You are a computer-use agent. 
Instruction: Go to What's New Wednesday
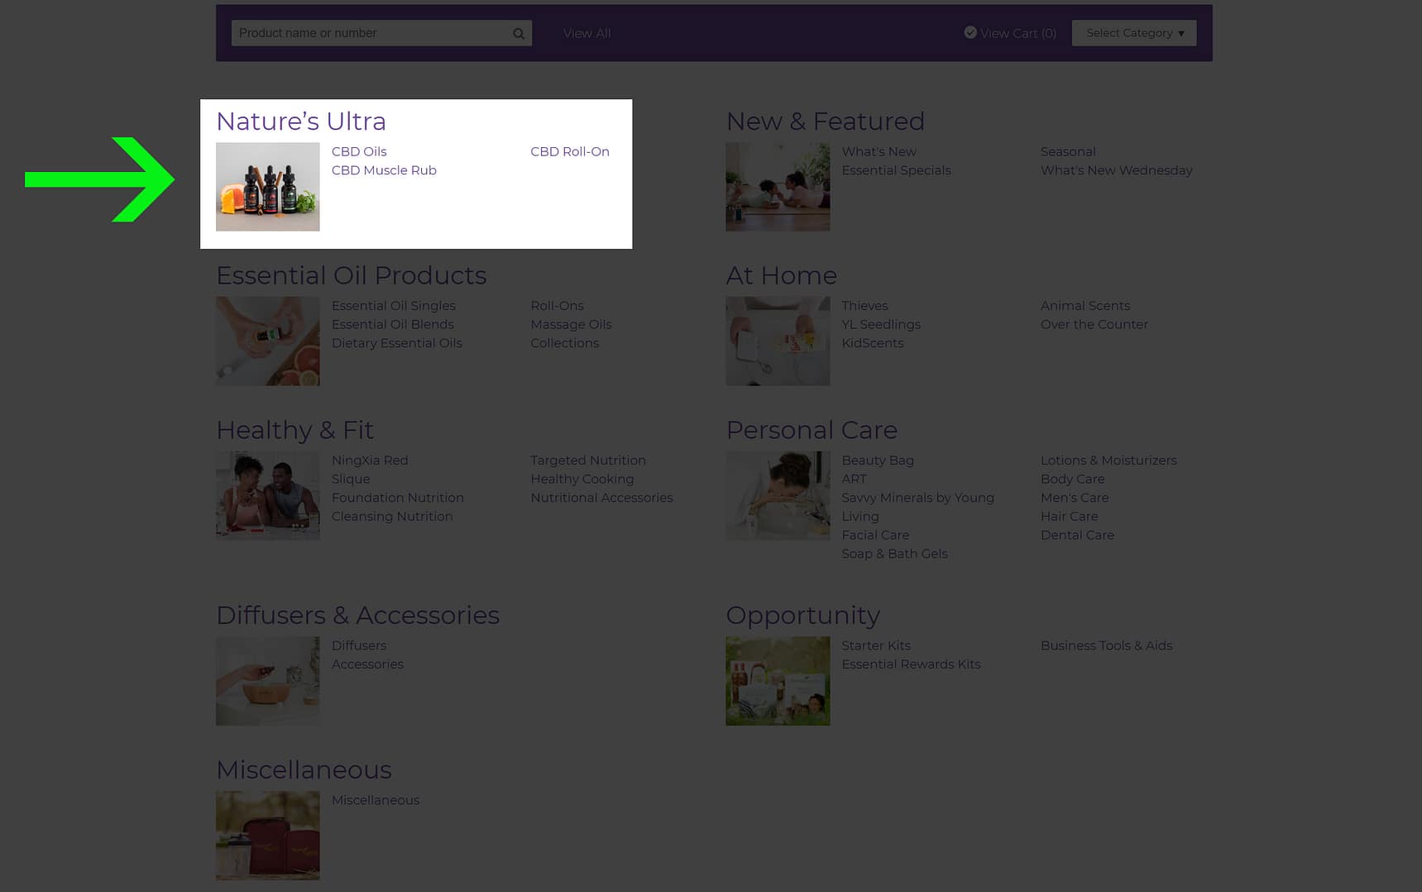[x=1116, y=170]
